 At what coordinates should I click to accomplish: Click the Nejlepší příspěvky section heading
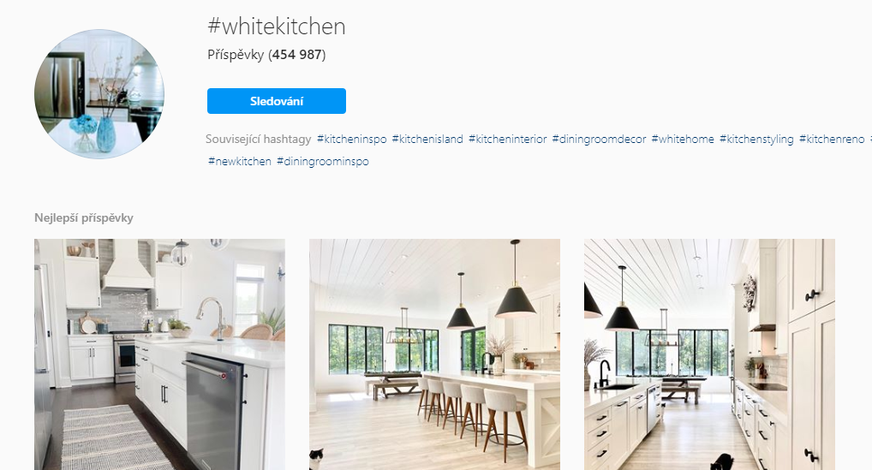point(84,217)
